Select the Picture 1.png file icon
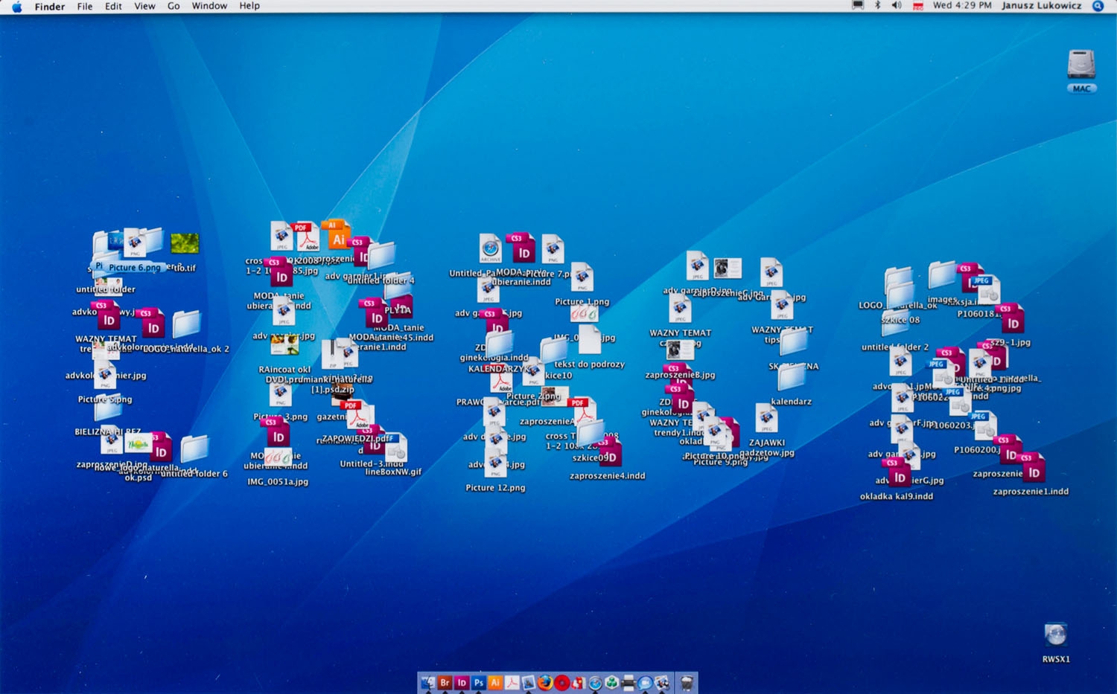1117x694 pixels. point(582,277)
